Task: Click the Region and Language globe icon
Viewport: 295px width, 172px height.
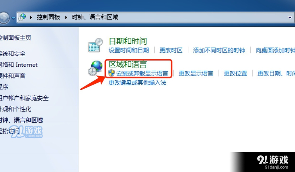Action: coord(95,68)
